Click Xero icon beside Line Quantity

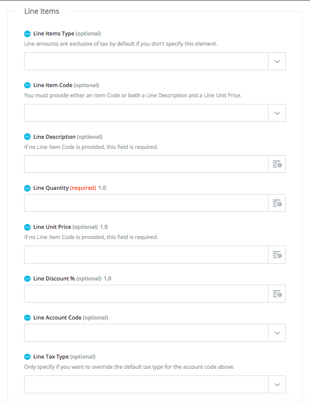27,188
